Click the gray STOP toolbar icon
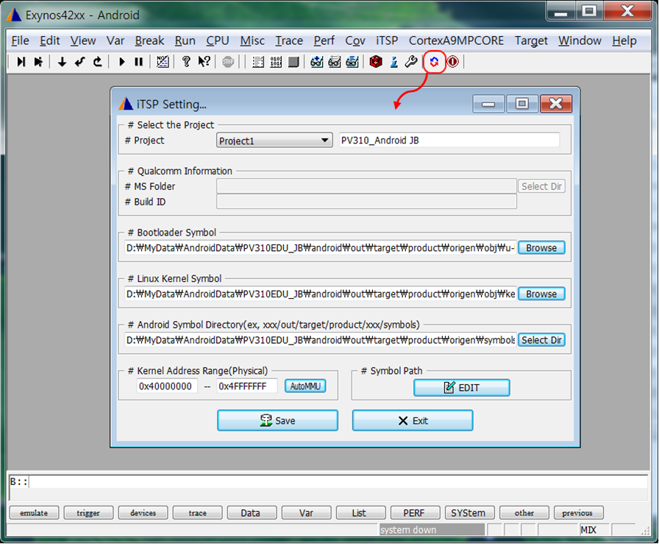659x544 pixels. (x=228, y=62)
